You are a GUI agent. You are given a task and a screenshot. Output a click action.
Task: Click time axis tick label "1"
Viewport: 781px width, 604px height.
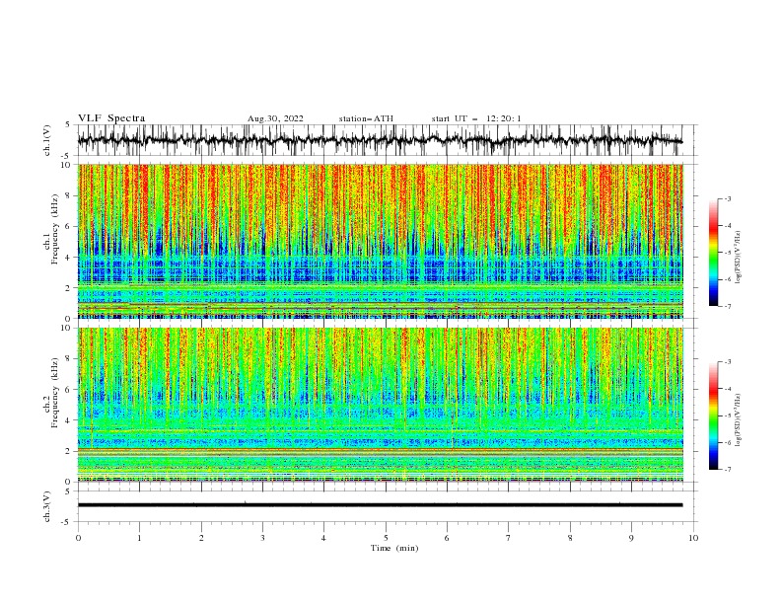pyautogui.click(x=139, y=538)
